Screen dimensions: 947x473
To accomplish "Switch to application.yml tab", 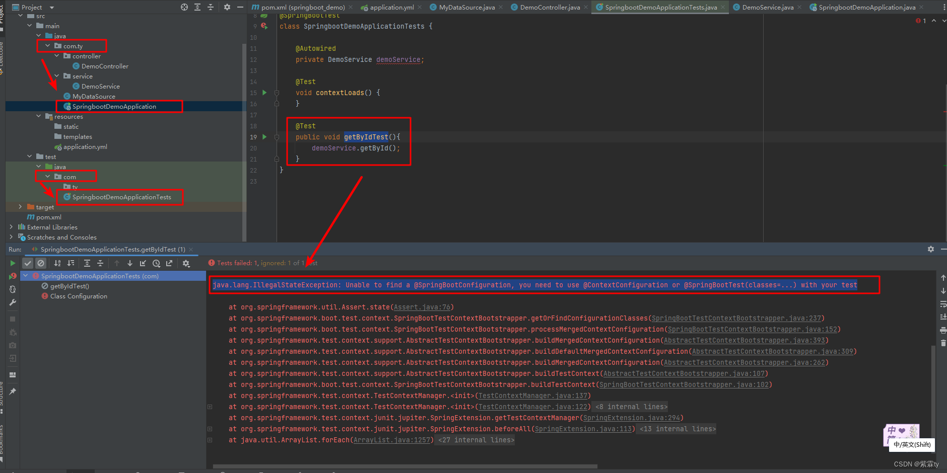I will tap(392, 7).
